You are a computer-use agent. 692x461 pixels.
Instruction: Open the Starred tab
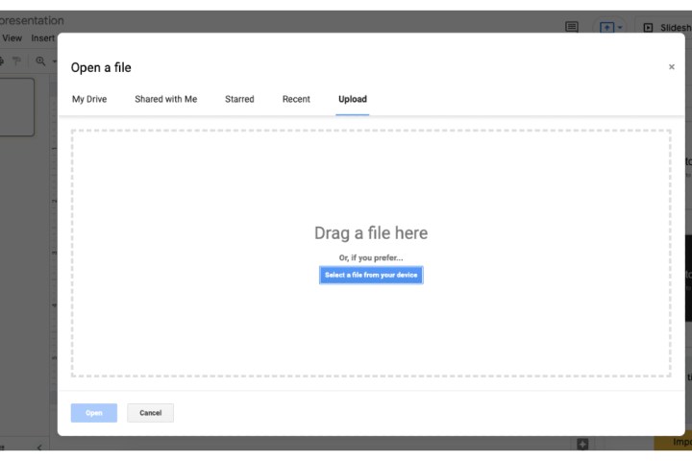(239, 99)
